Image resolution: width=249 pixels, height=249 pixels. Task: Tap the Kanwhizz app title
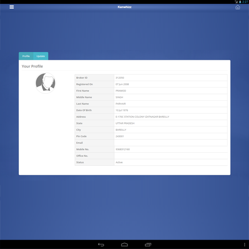(x=124, y=7)
